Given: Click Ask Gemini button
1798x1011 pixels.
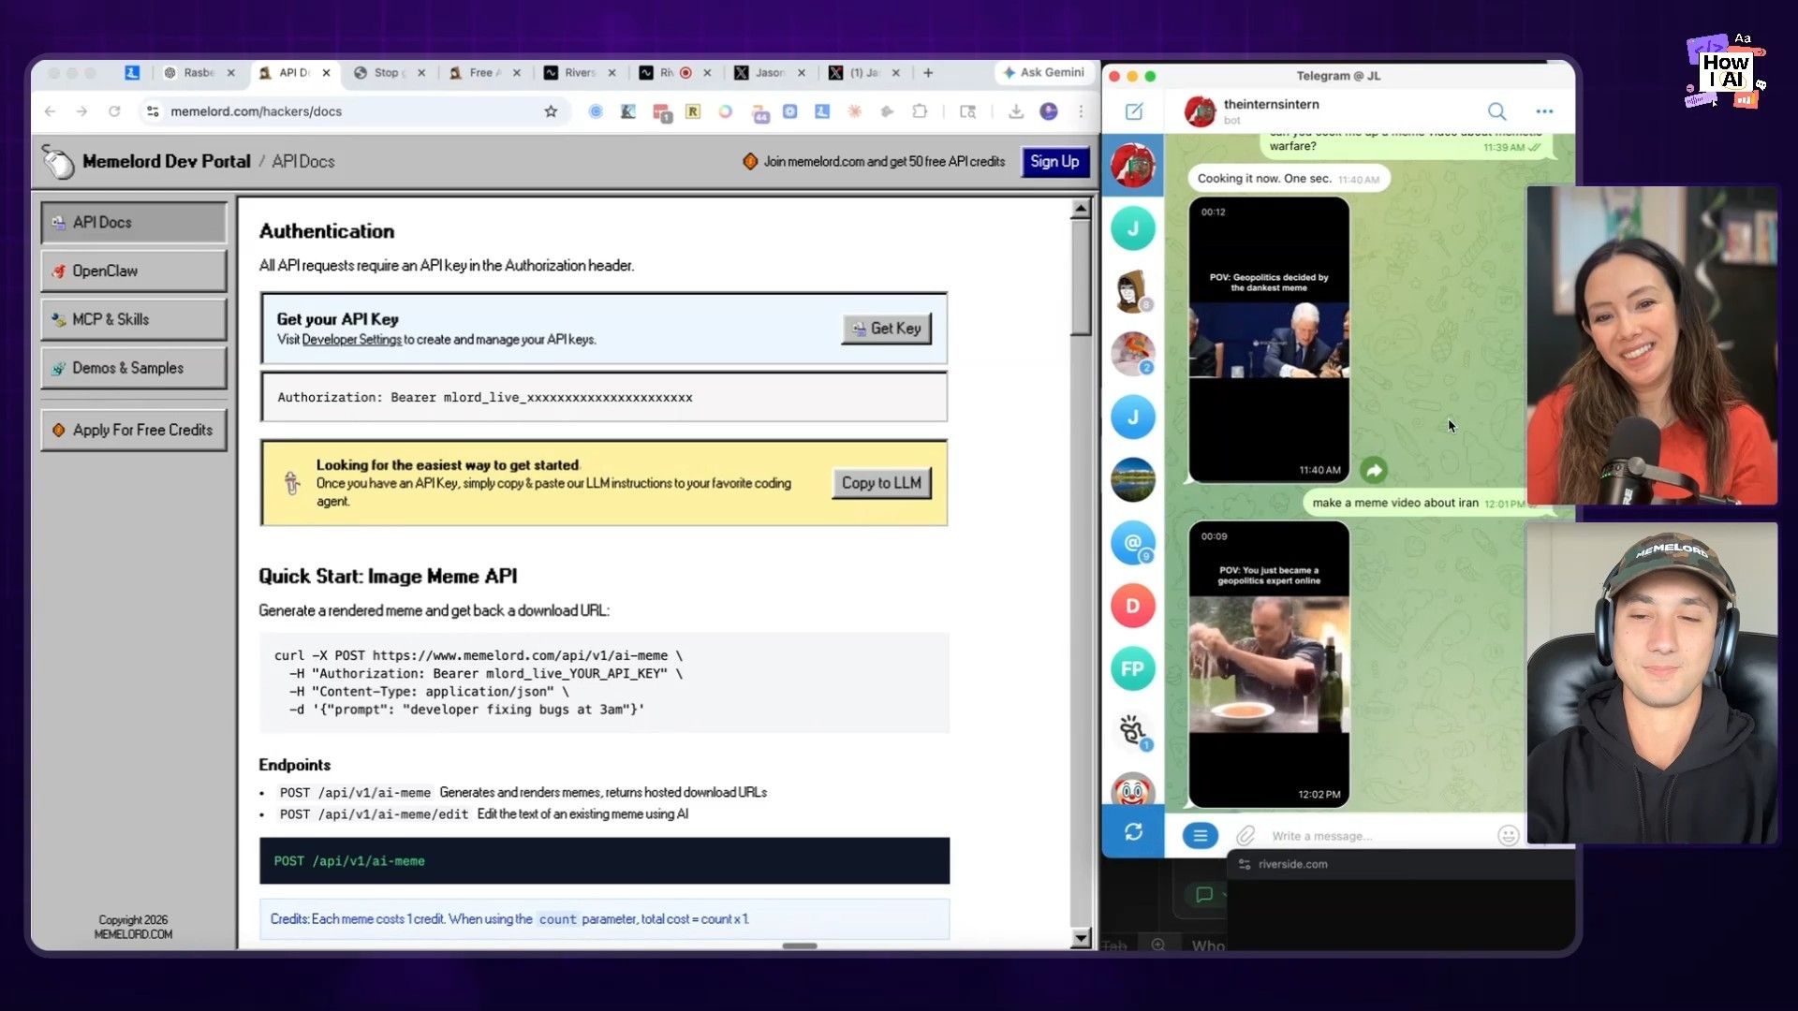Looking at the screenshot, I should pos(1043,72).
